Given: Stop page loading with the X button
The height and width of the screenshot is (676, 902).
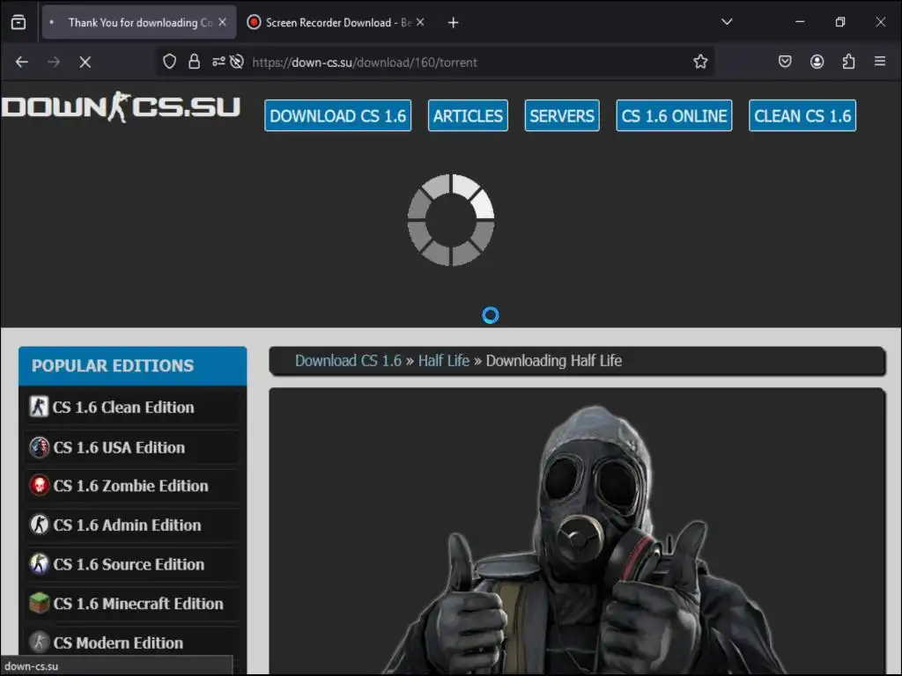Looking at the screenshot, I should pyautogui.click(x=85, y=62).
